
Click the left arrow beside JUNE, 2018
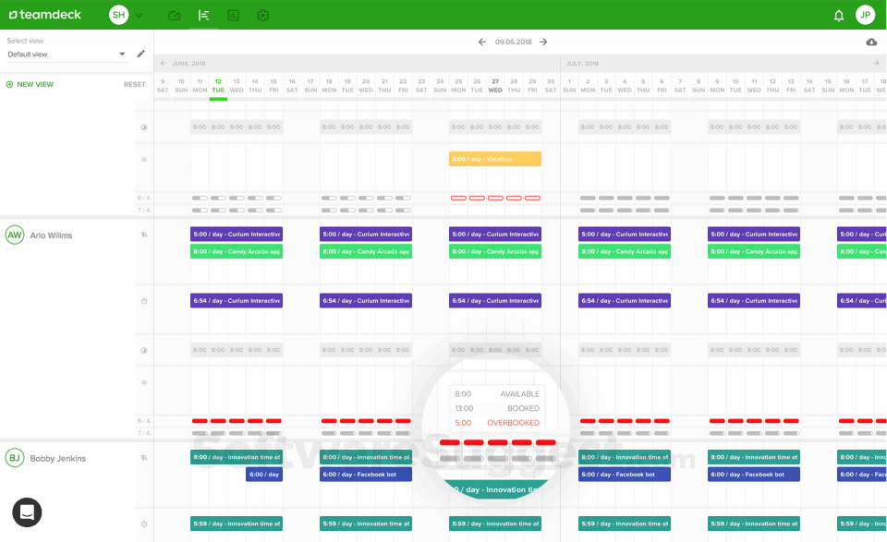tap(163, 64)
